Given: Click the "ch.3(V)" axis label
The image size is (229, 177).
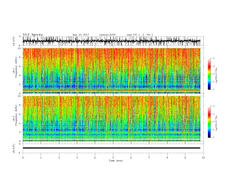Looking at the screenshot, I should click(14, 148).
